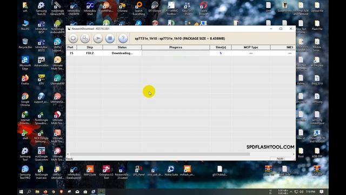Minimize the ResearchDownload window
The height and width of the screenshot is (195, 346).
pyautogui.click(x=271, y=29)
